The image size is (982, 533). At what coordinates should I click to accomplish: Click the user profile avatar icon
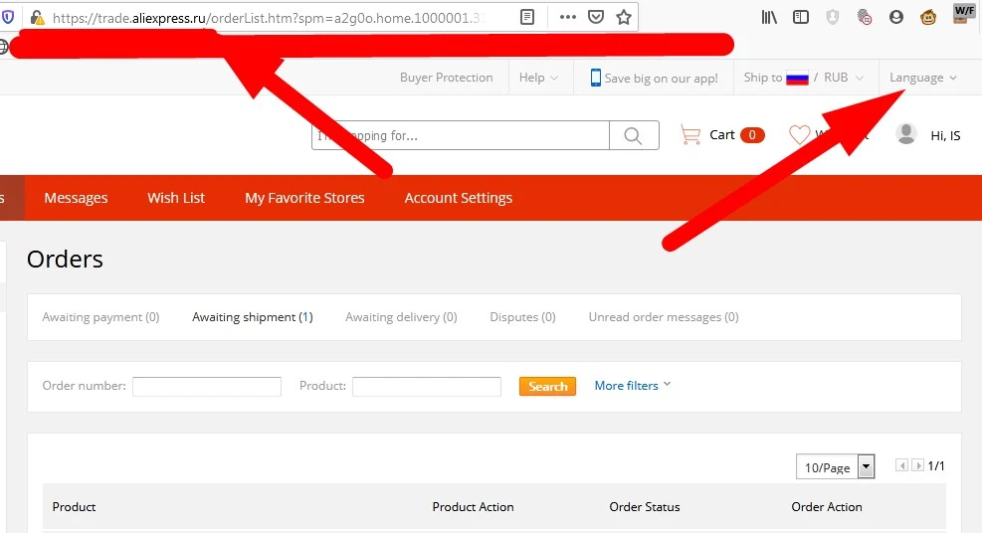tap(906, 134)
